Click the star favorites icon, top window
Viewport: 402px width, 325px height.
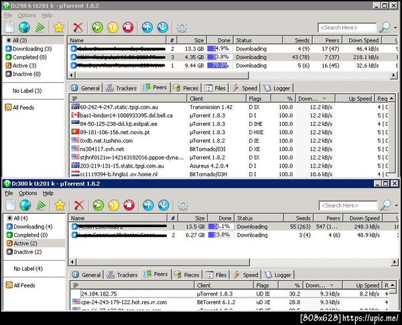click(59, 27)
